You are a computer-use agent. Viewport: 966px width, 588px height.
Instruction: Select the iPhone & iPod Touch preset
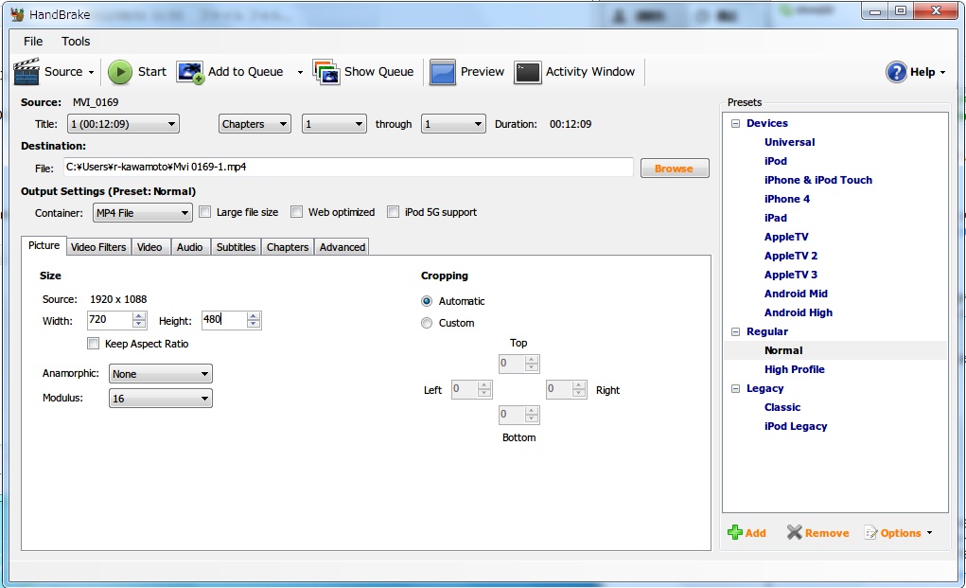pos(818,180)
